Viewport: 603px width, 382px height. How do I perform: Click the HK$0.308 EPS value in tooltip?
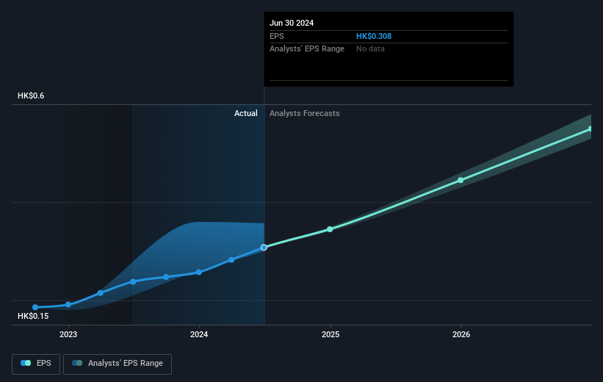[x=373, y=36]
